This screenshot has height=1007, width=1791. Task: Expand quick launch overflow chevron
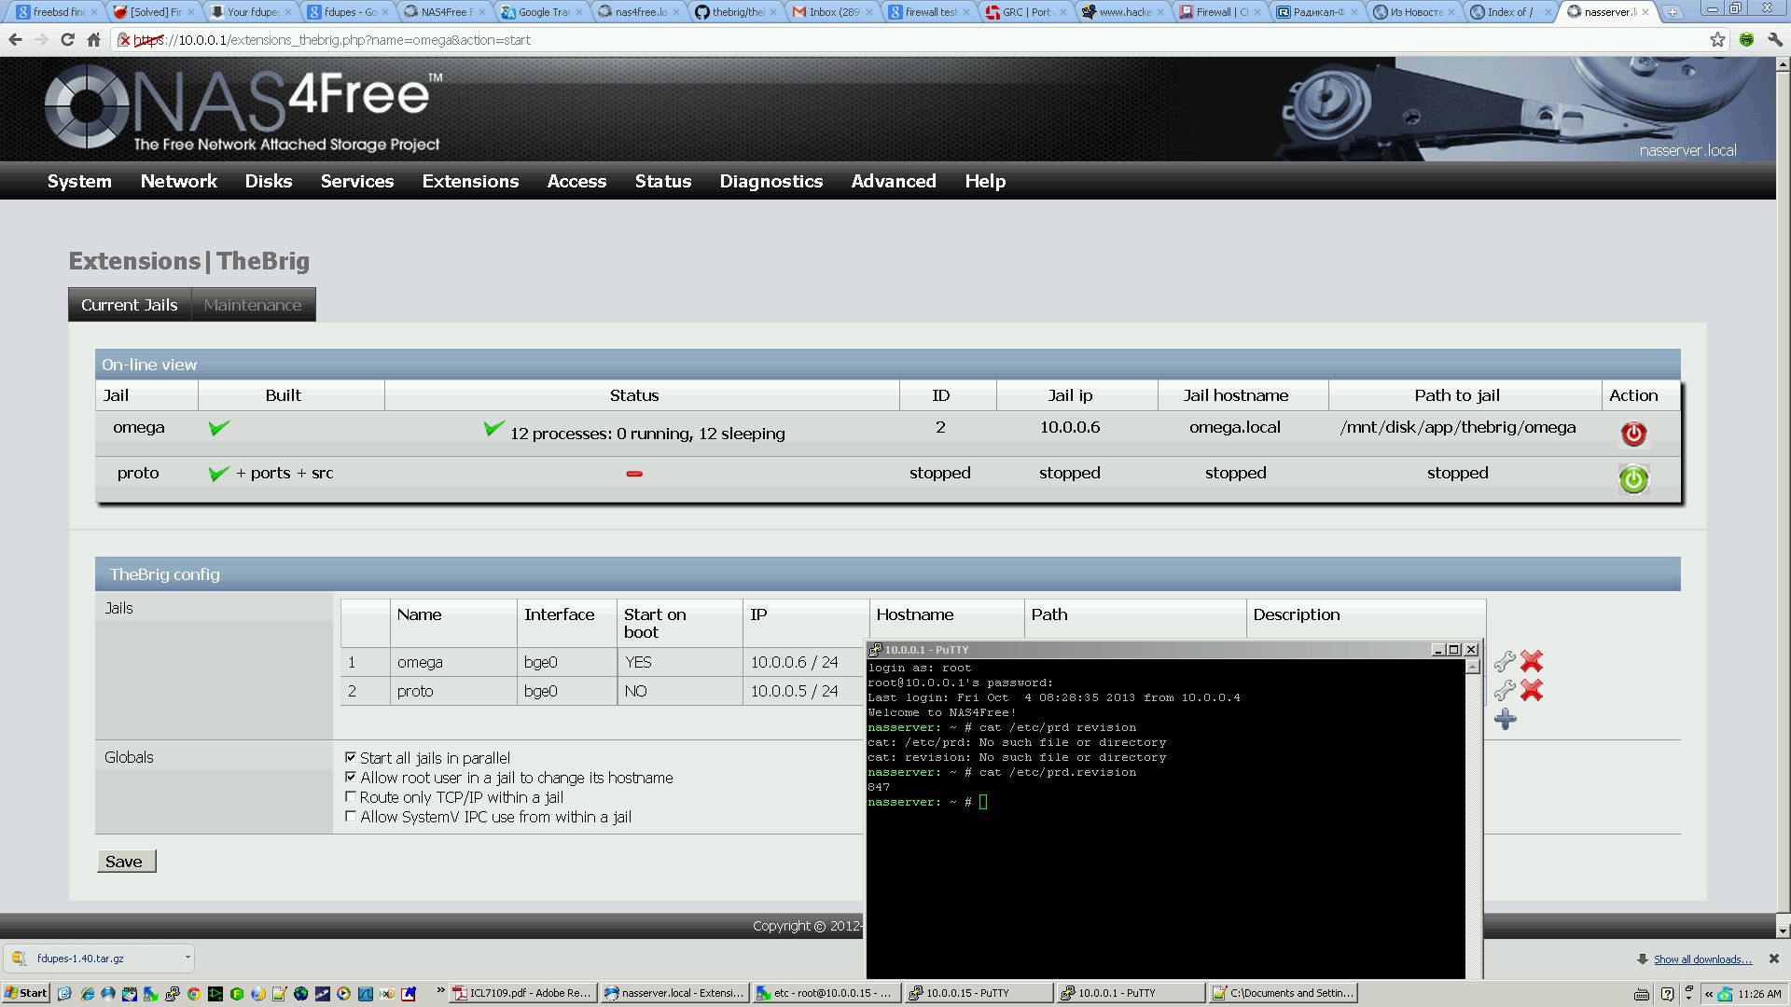pos(440,991)
